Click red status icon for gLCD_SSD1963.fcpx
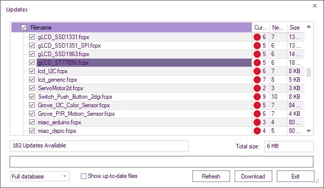The height and width of the screenshot is (188, 324). (257, 54)
